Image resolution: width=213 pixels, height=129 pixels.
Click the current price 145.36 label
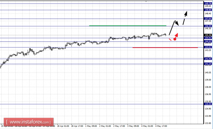pyautogui.click(x=208, y=35)
